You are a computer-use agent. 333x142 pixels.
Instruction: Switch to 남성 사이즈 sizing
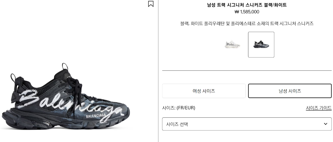coord(290,91)
